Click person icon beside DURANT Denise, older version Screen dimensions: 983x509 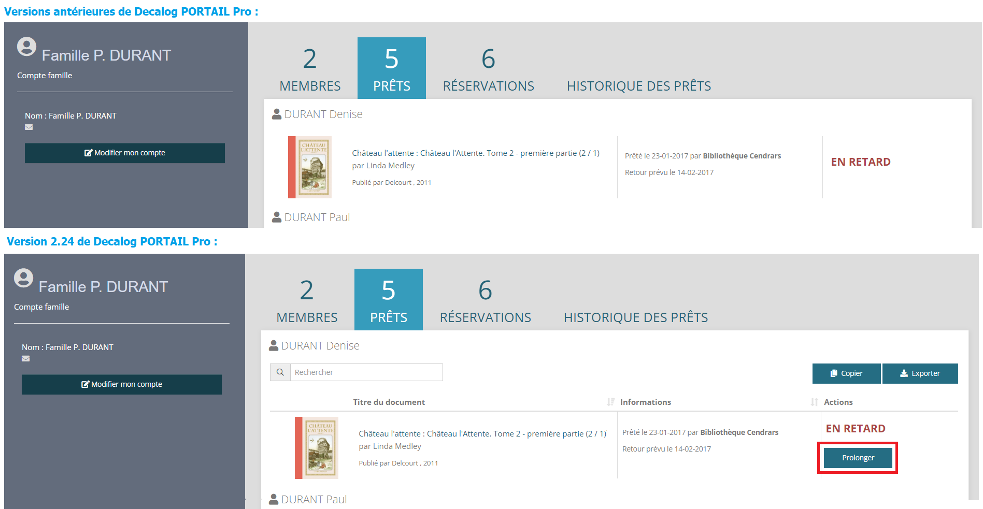coord(277,114)
